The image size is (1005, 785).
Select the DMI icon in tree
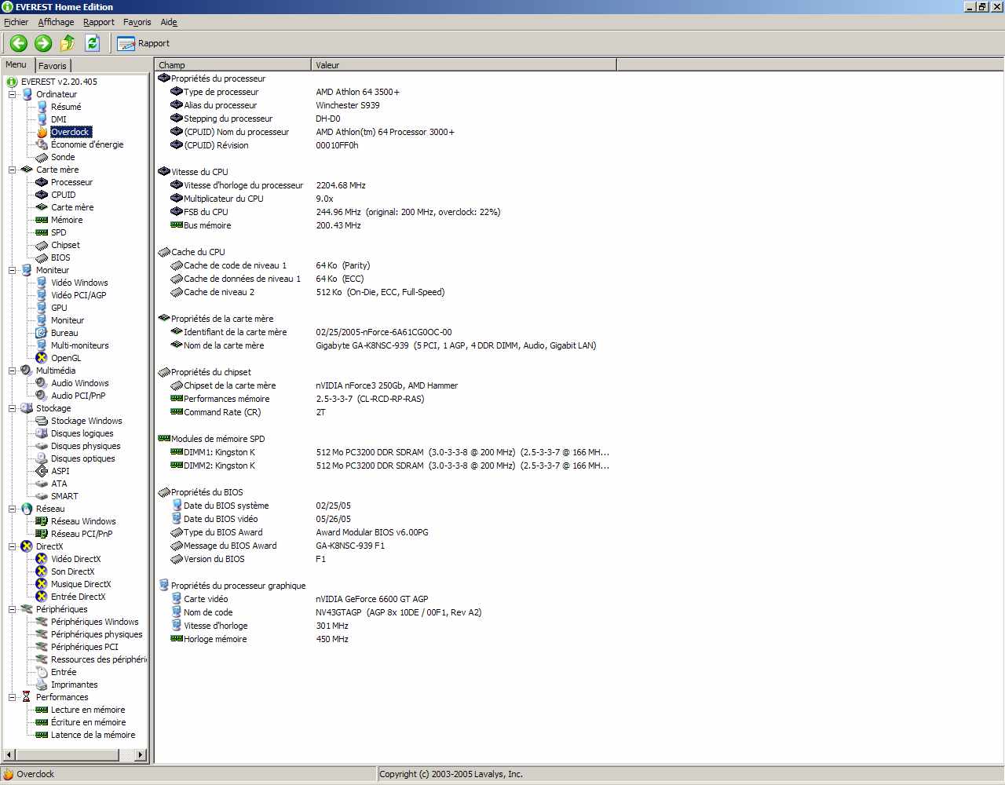tap(42, 119)
